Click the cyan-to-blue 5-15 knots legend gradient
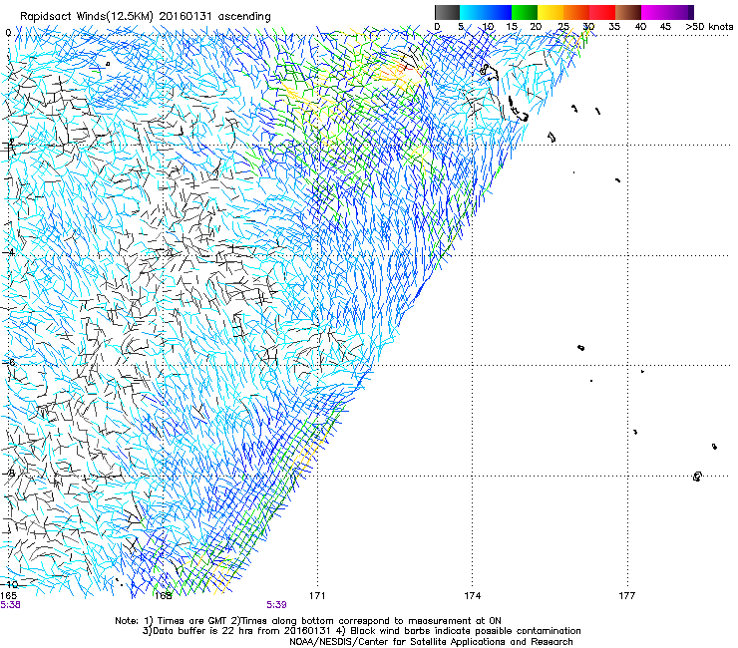Screen dimensions: 738x648 pos(486,12)
